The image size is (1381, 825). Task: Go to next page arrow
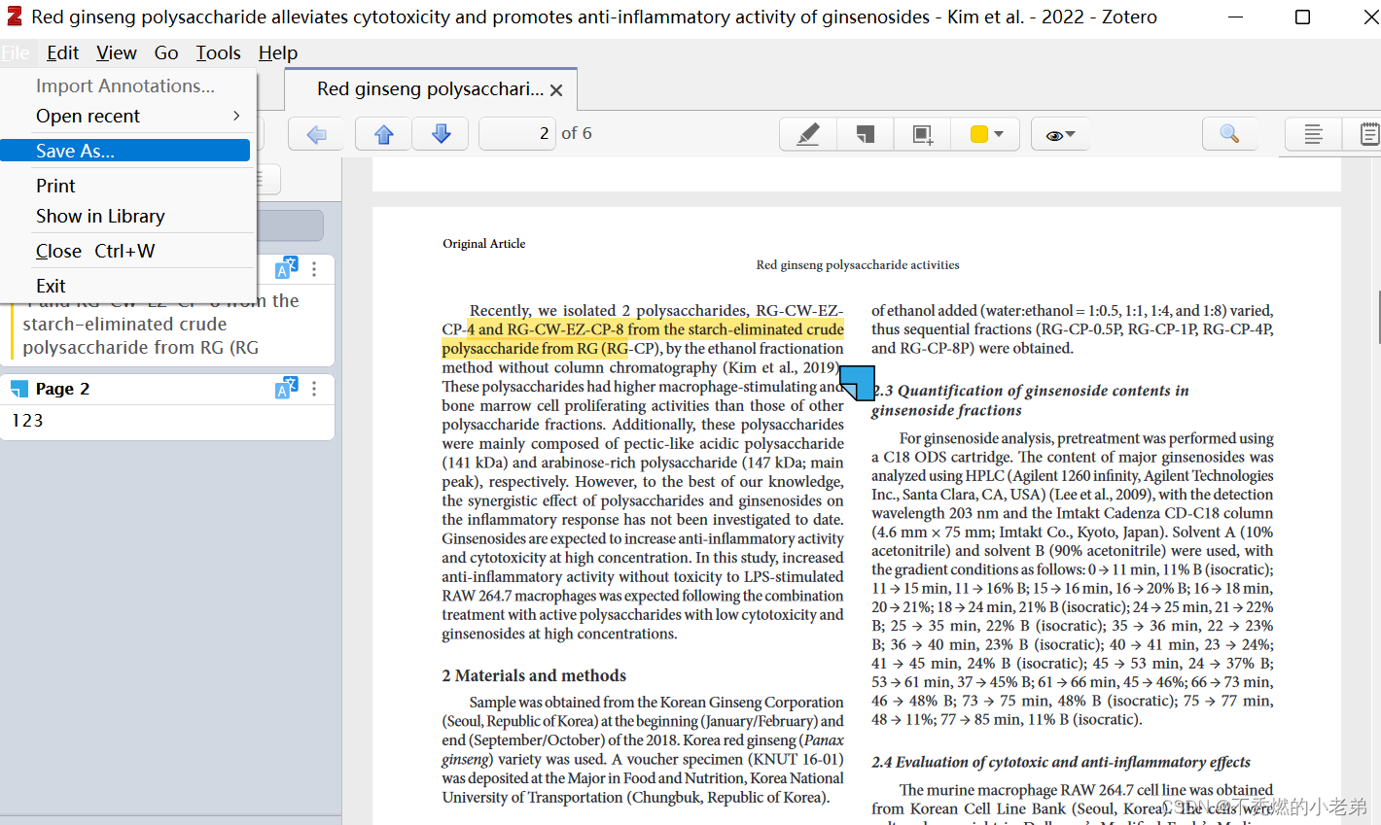[x=441, y=134]
